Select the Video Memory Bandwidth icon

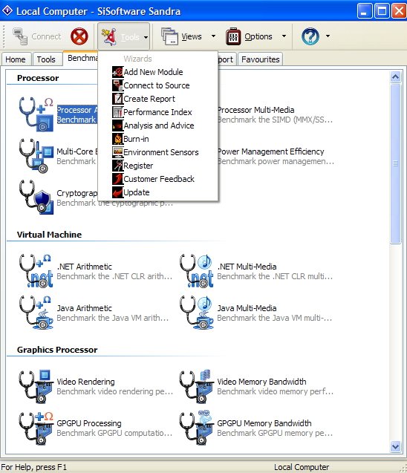(x=197, y=386)
